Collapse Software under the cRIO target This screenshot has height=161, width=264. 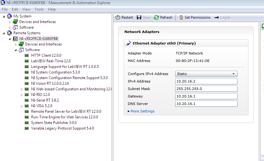coord(16,50)
